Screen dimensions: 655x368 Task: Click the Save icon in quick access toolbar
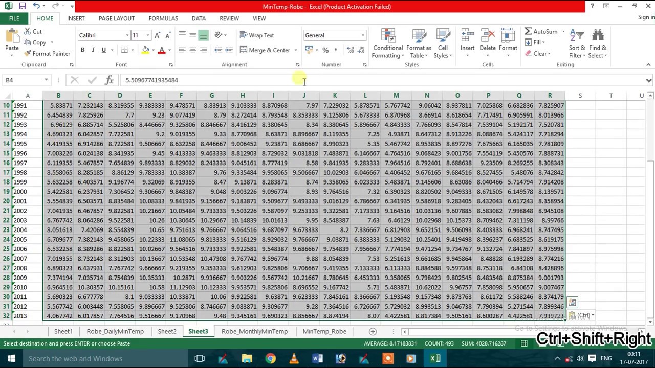pos(22,6)
